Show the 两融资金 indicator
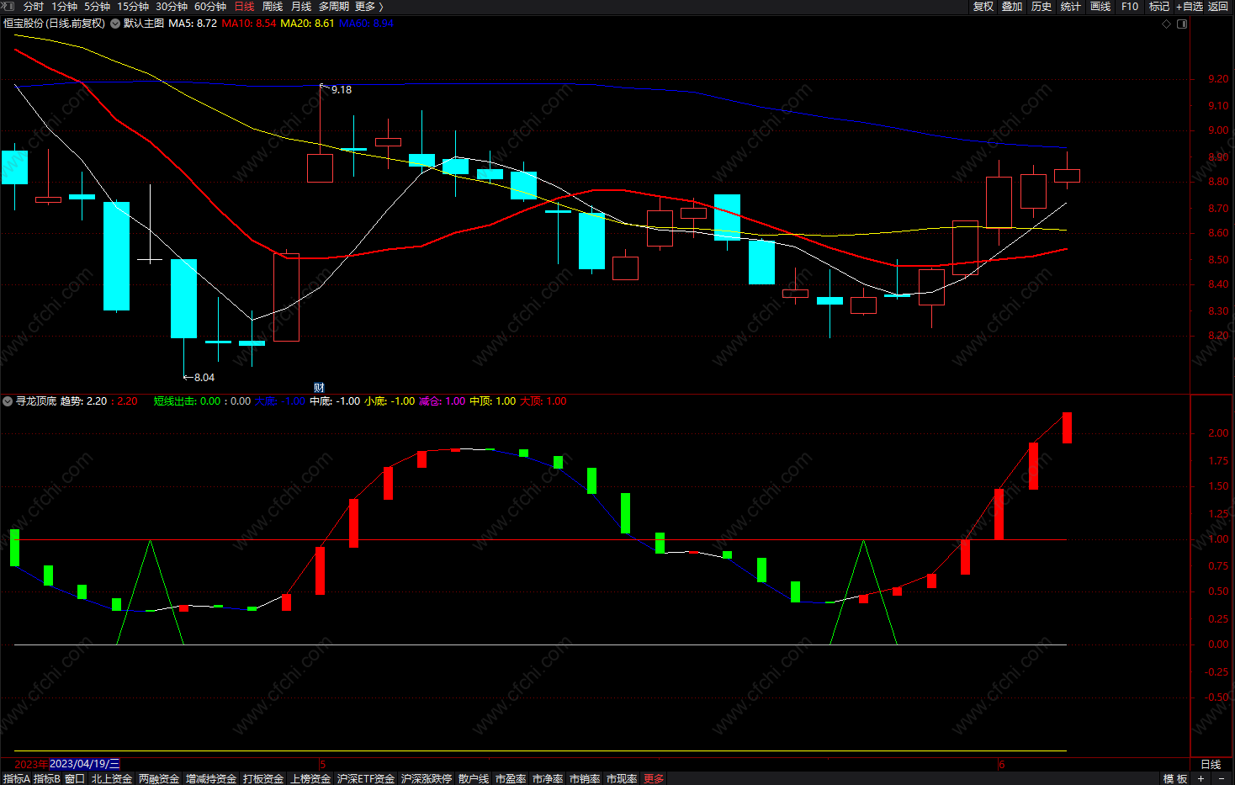The height and width of the screenshot is (785, 1235). (x=159, y=779)
